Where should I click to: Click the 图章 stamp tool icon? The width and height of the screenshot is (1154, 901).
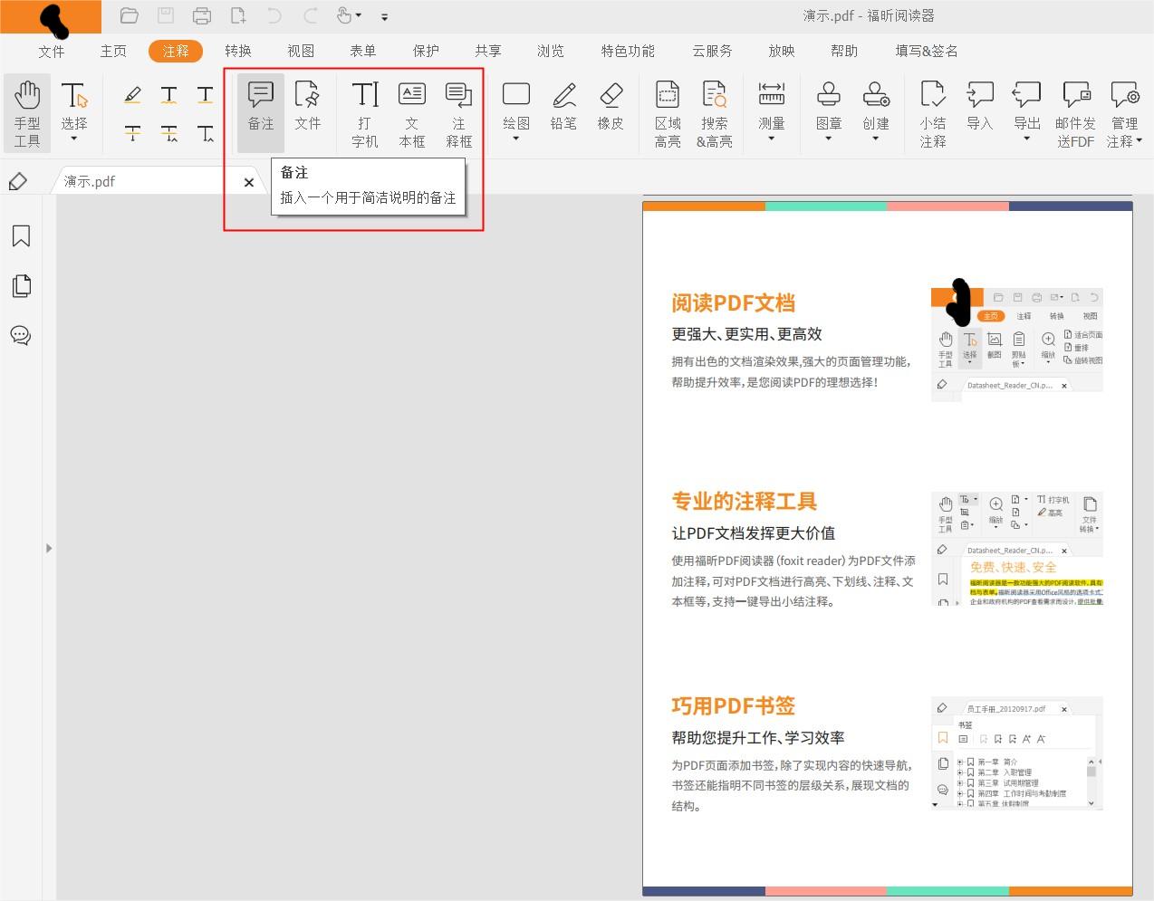(827, 100)
